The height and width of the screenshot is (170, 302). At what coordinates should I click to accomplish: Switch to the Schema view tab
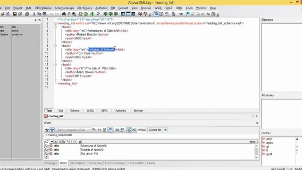click(75, 110)
